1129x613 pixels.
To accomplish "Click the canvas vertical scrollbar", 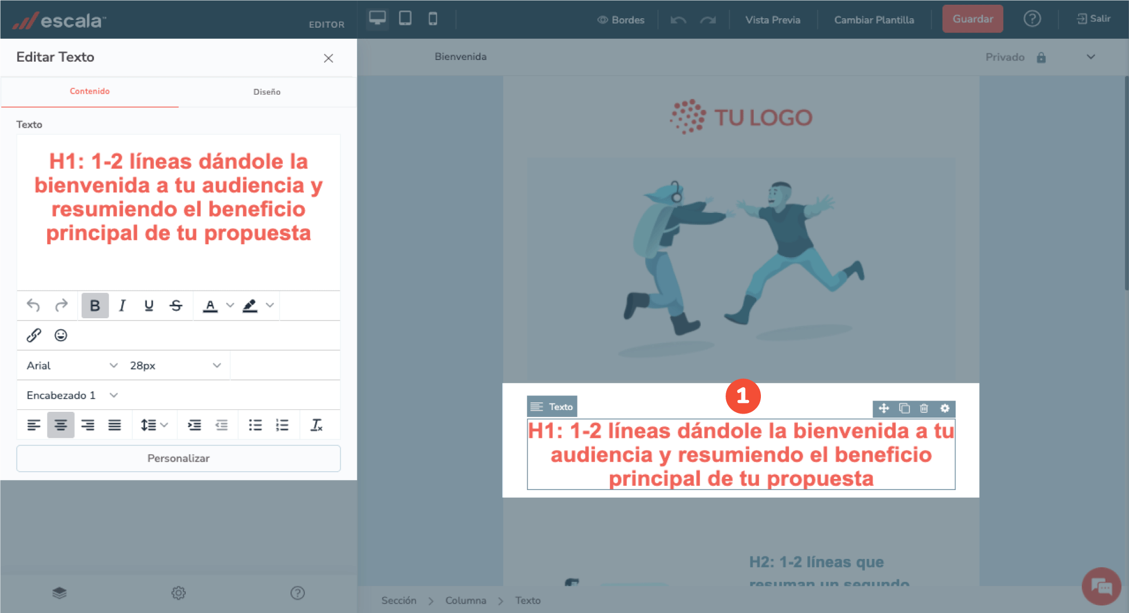I will [1126, 182].
